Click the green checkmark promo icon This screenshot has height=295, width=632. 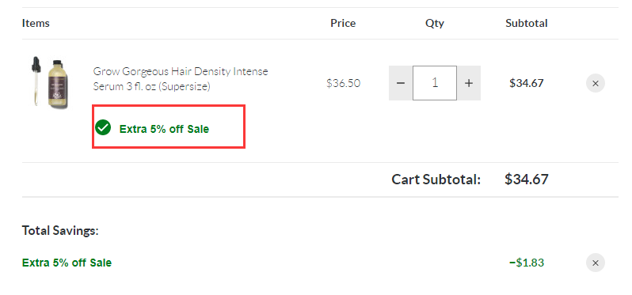(103, 127)
